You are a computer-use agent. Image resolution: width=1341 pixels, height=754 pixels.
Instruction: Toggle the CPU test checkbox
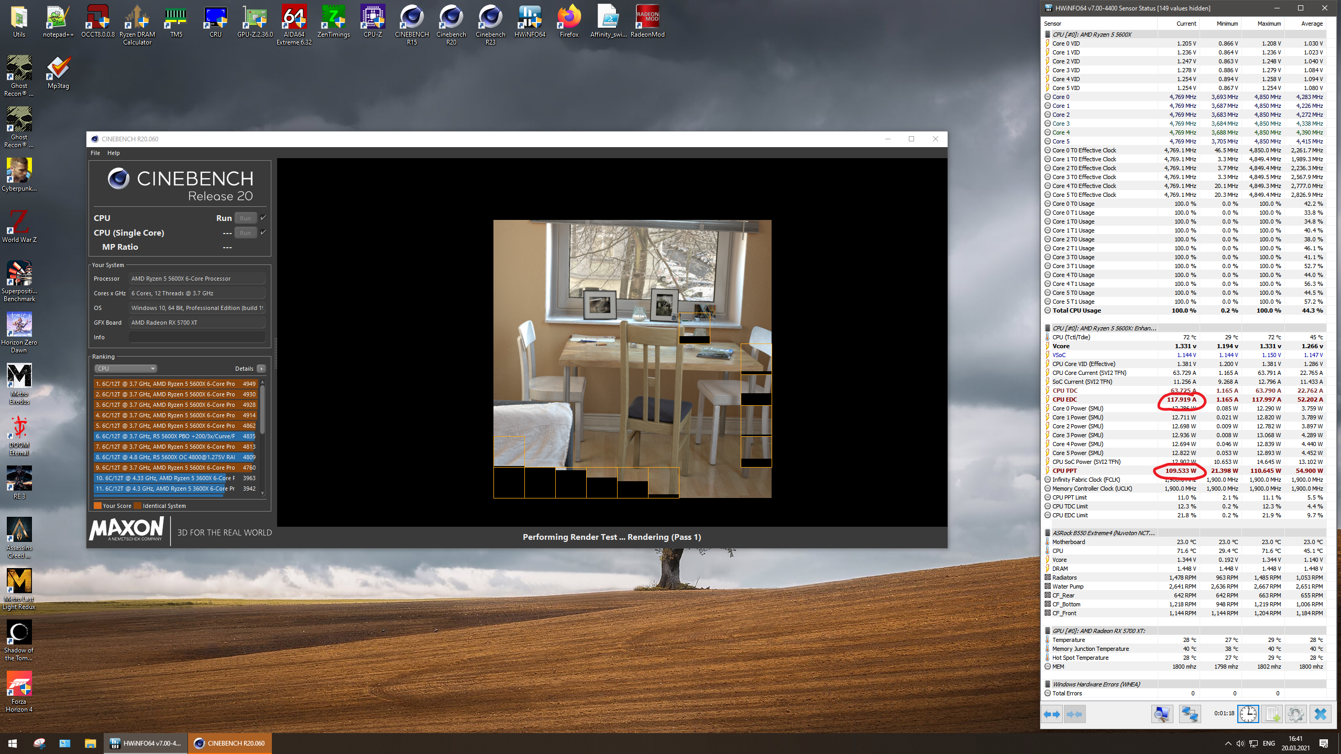pos(263,218)
